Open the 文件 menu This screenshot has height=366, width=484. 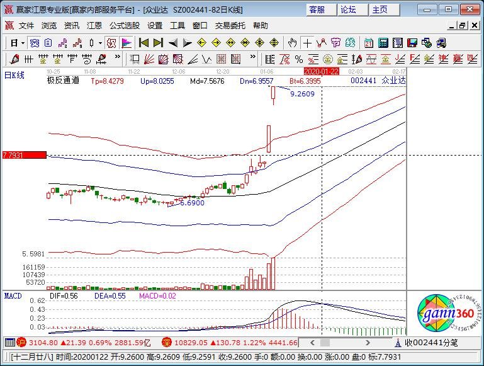(x=26, y=26)
